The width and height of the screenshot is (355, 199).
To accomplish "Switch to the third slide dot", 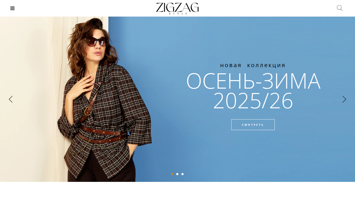I will tap(182, 174).
